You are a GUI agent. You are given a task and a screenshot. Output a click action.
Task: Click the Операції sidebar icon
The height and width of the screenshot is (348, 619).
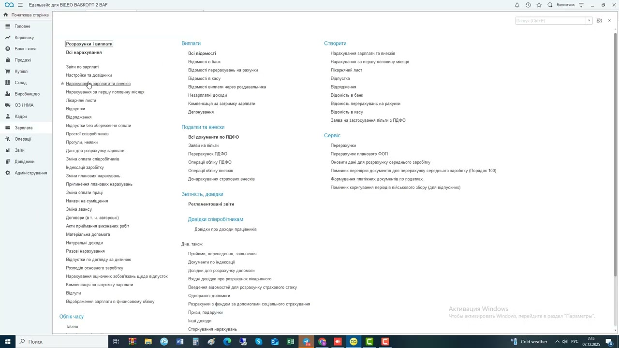point(8,139)
